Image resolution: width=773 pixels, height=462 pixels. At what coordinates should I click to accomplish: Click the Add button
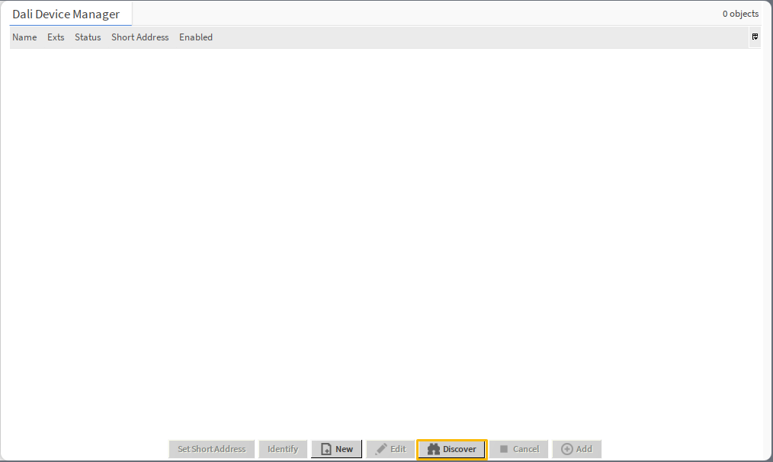pyautogui.click(x=577, y=449)
